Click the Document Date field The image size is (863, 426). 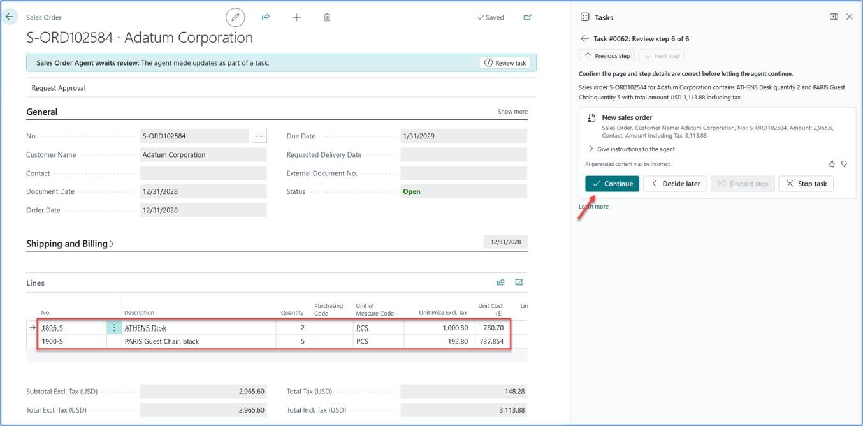click(203, 191)
